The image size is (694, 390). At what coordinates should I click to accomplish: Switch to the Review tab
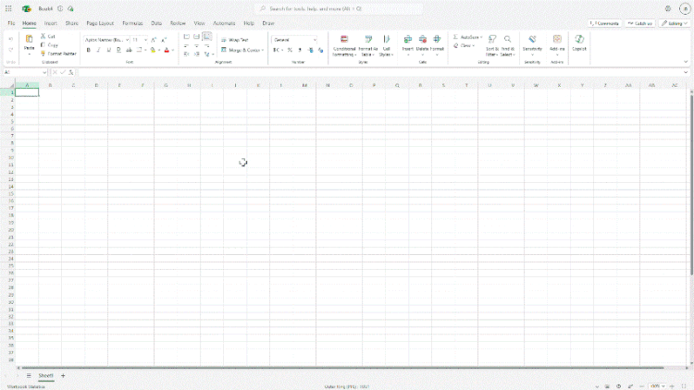coord(178,23)
